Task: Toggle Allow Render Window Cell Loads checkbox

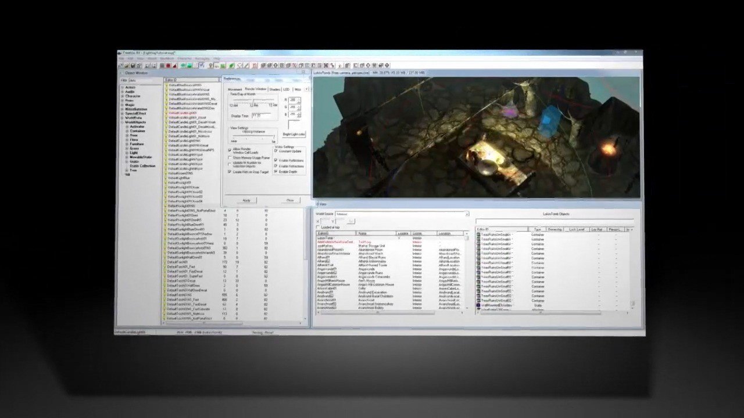Action: (230, 150)
